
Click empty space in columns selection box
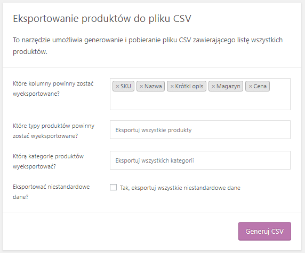[200, 102]
